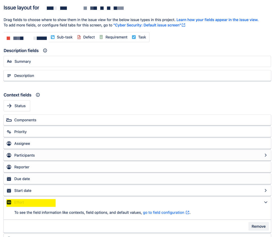This screenshot has width=280, height=237.
Task: Select the Reporter field label
Action: pos(22,167)
